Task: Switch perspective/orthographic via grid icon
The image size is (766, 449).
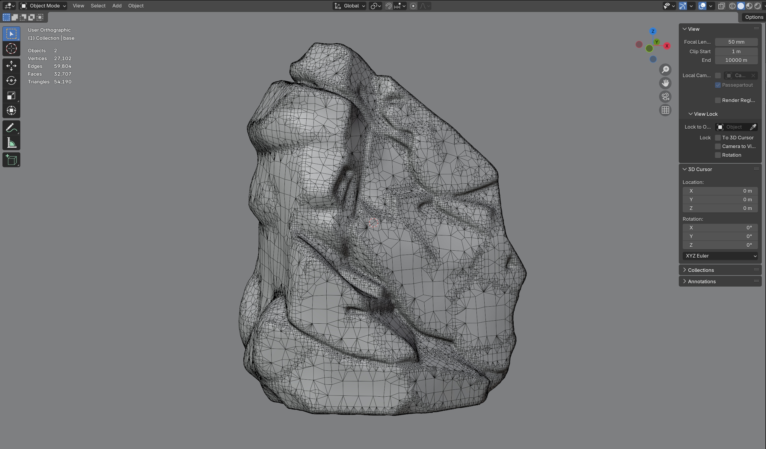Action: pos(665,110)
